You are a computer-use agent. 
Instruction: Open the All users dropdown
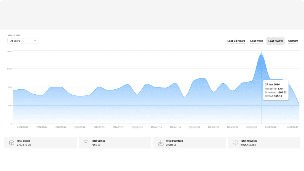23,41
